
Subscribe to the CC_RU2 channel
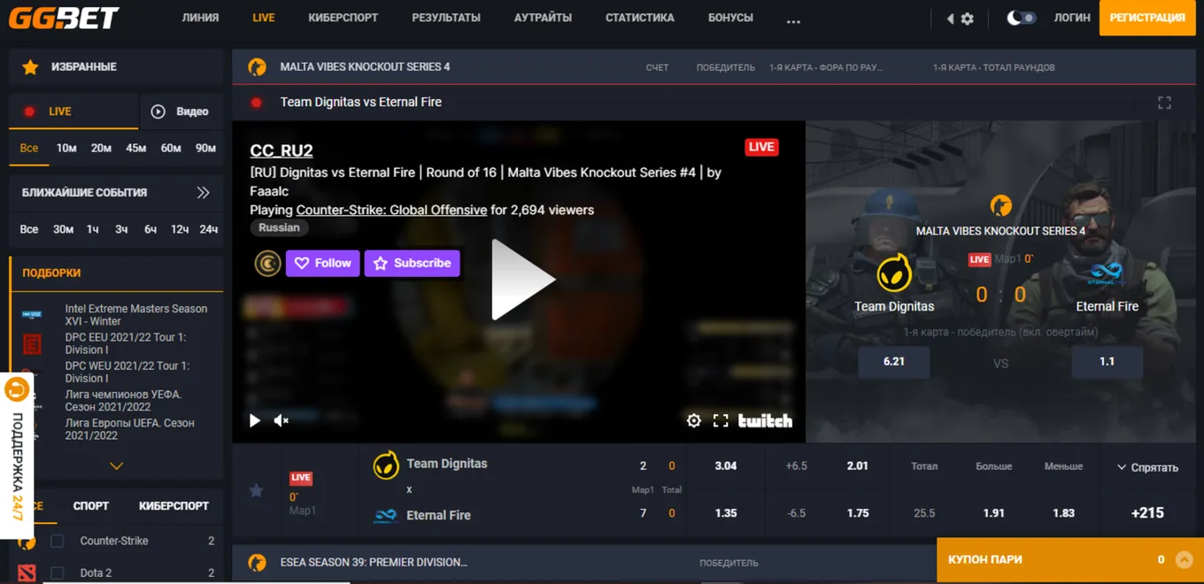coord(412,263)
